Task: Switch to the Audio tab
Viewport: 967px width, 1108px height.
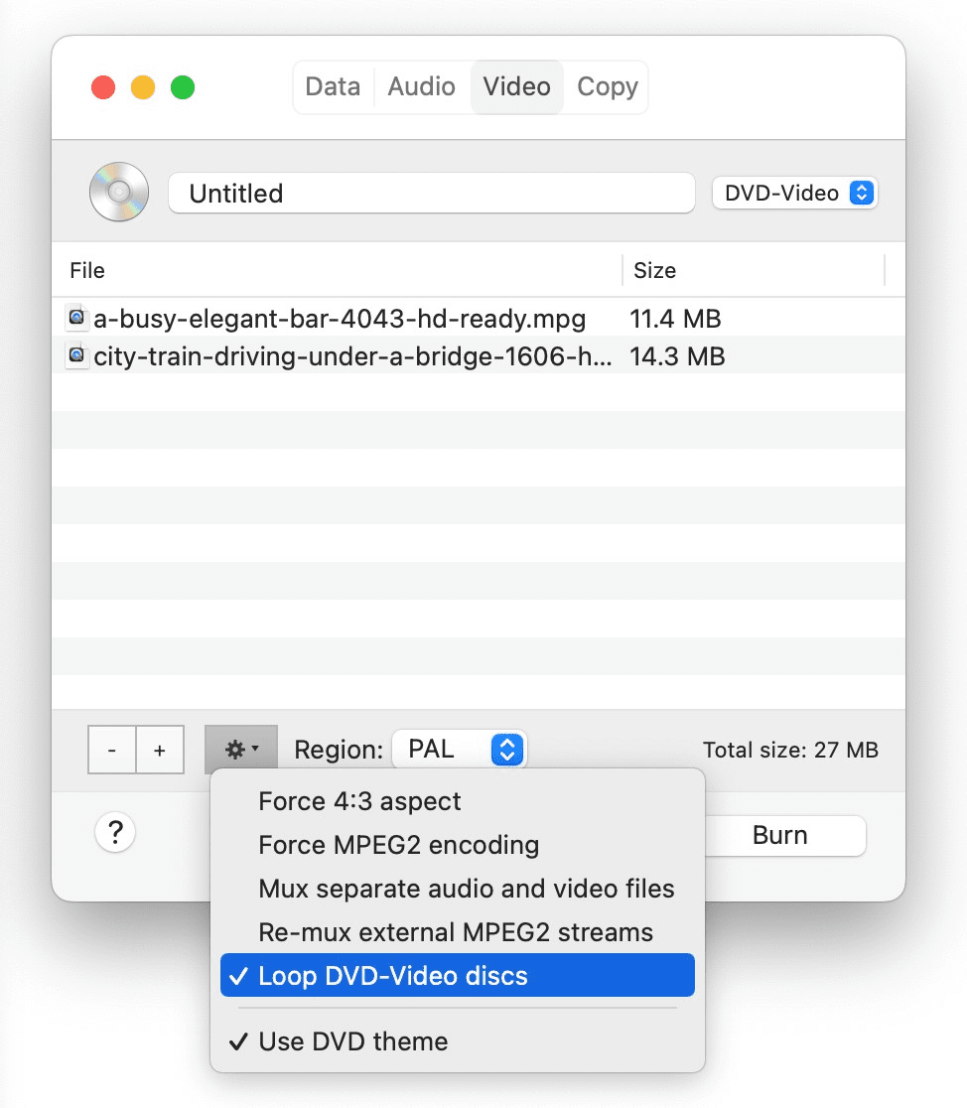Action: 421,87
